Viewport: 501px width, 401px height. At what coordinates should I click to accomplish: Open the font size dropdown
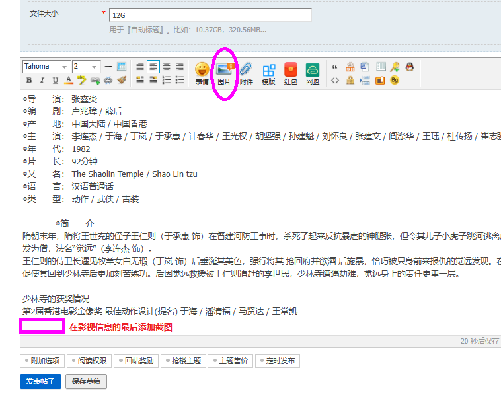click(x=86, y=67)
